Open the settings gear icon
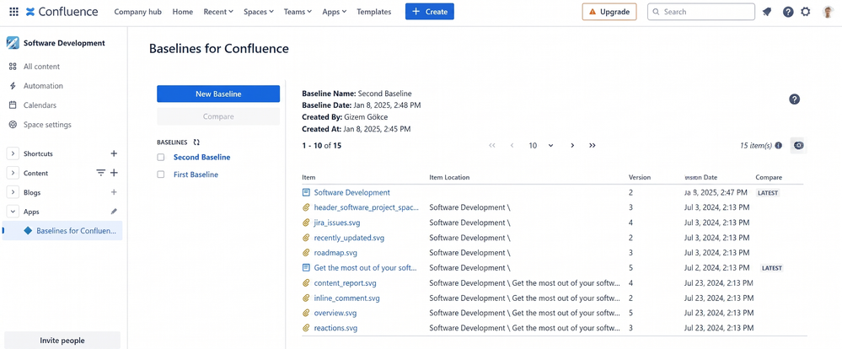Image resolution: width=842 pixels, height=349 pixels. click(806, 12)
